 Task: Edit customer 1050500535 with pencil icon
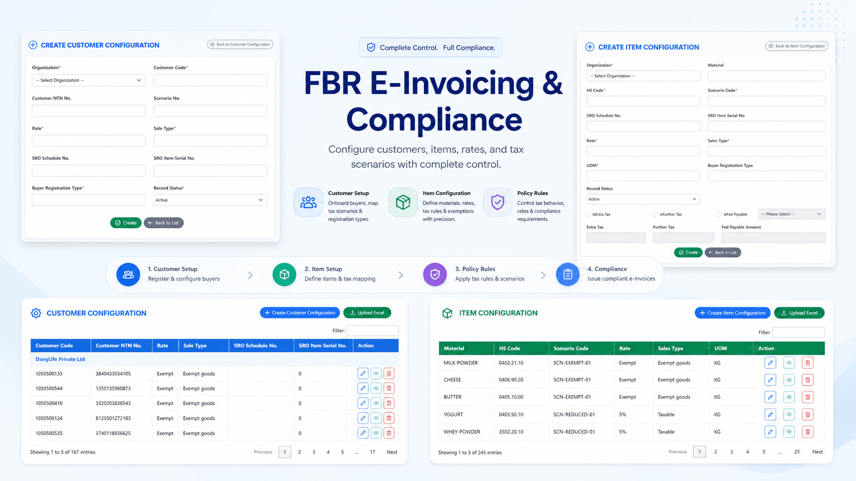363,433
